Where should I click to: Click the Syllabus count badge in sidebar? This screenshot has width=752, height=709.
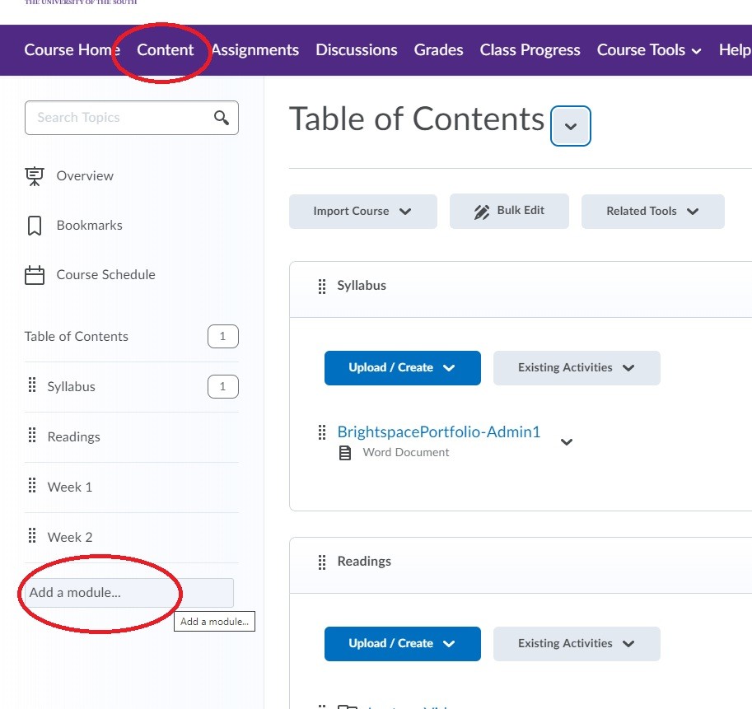tap(223, 387)
